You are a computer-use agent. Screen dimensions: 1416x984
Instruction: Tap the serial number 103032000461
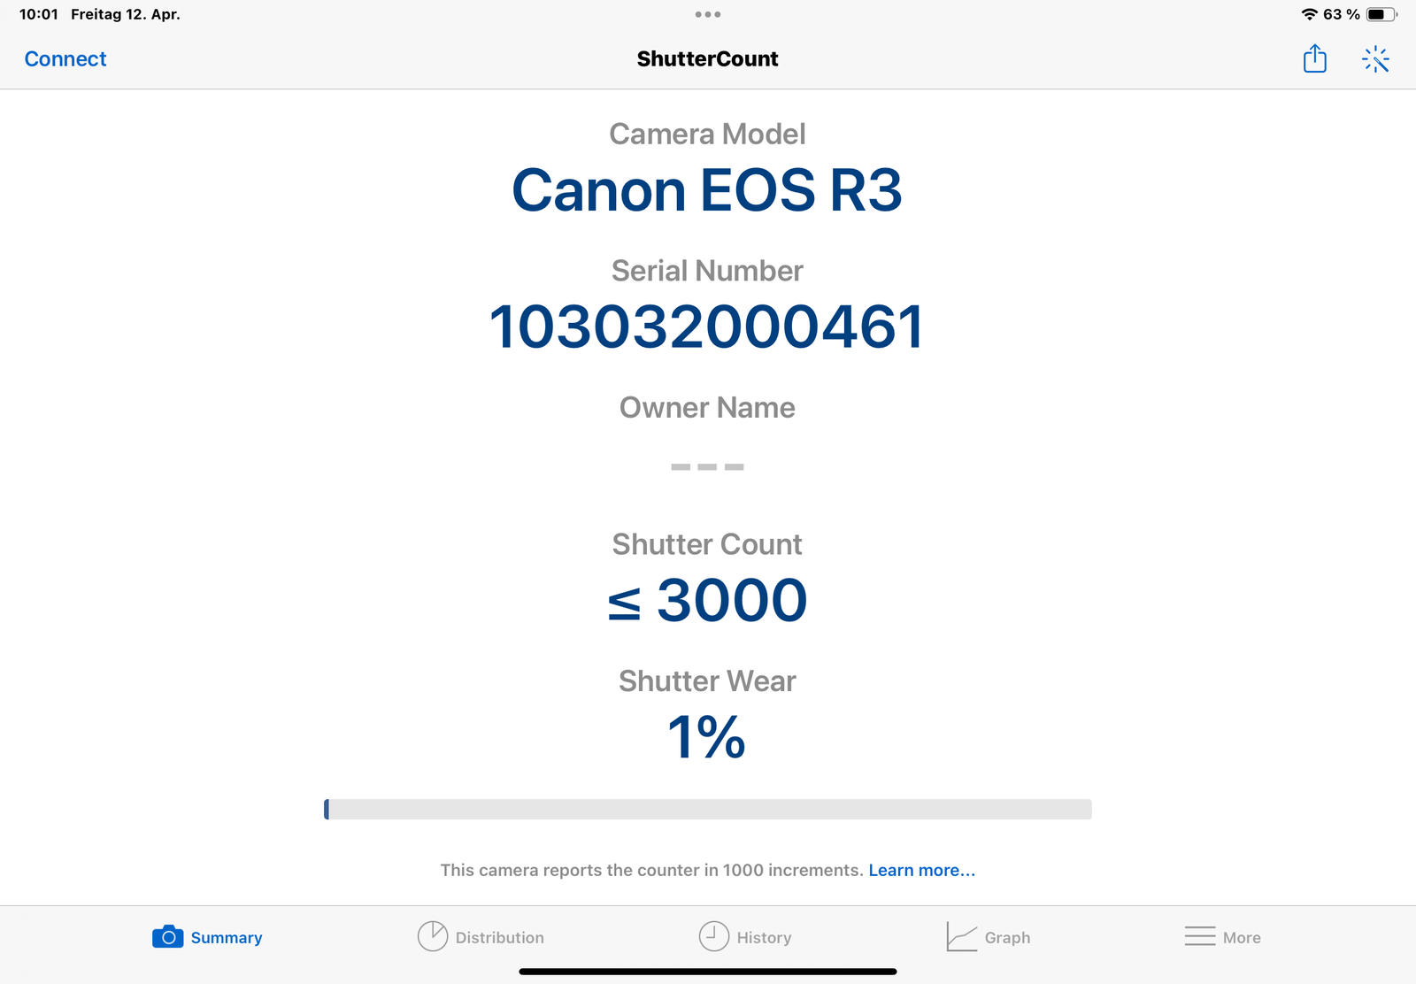707,327
